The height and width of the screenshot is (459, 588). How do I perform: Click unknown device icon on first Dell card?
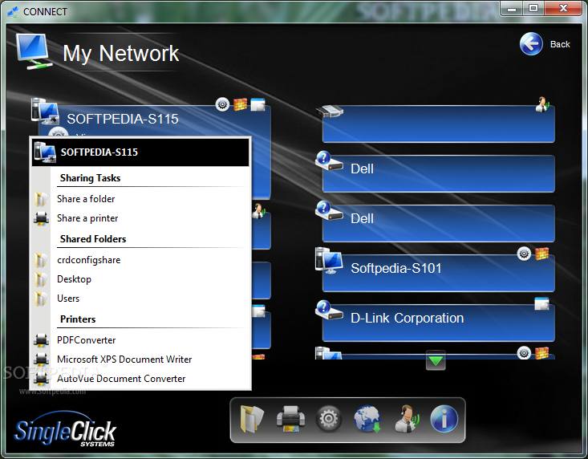(329, 160)
